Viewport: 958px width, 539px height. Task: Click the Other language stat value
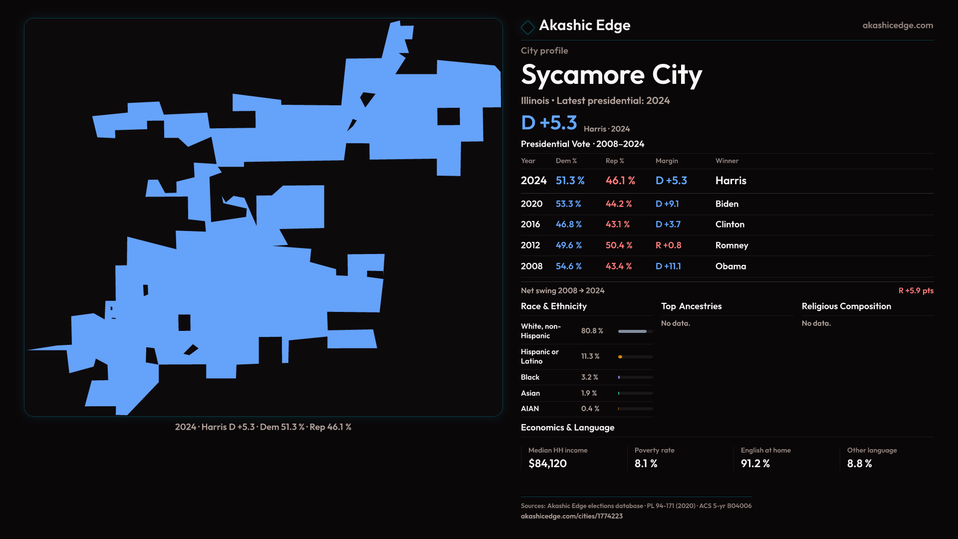coord(859,464)
